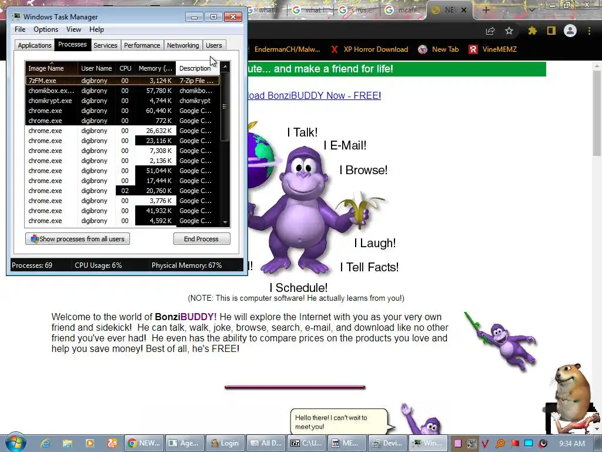Viewport: 602px width, 452px height.
Task: Switch to the Services tab
Action: 105,45
